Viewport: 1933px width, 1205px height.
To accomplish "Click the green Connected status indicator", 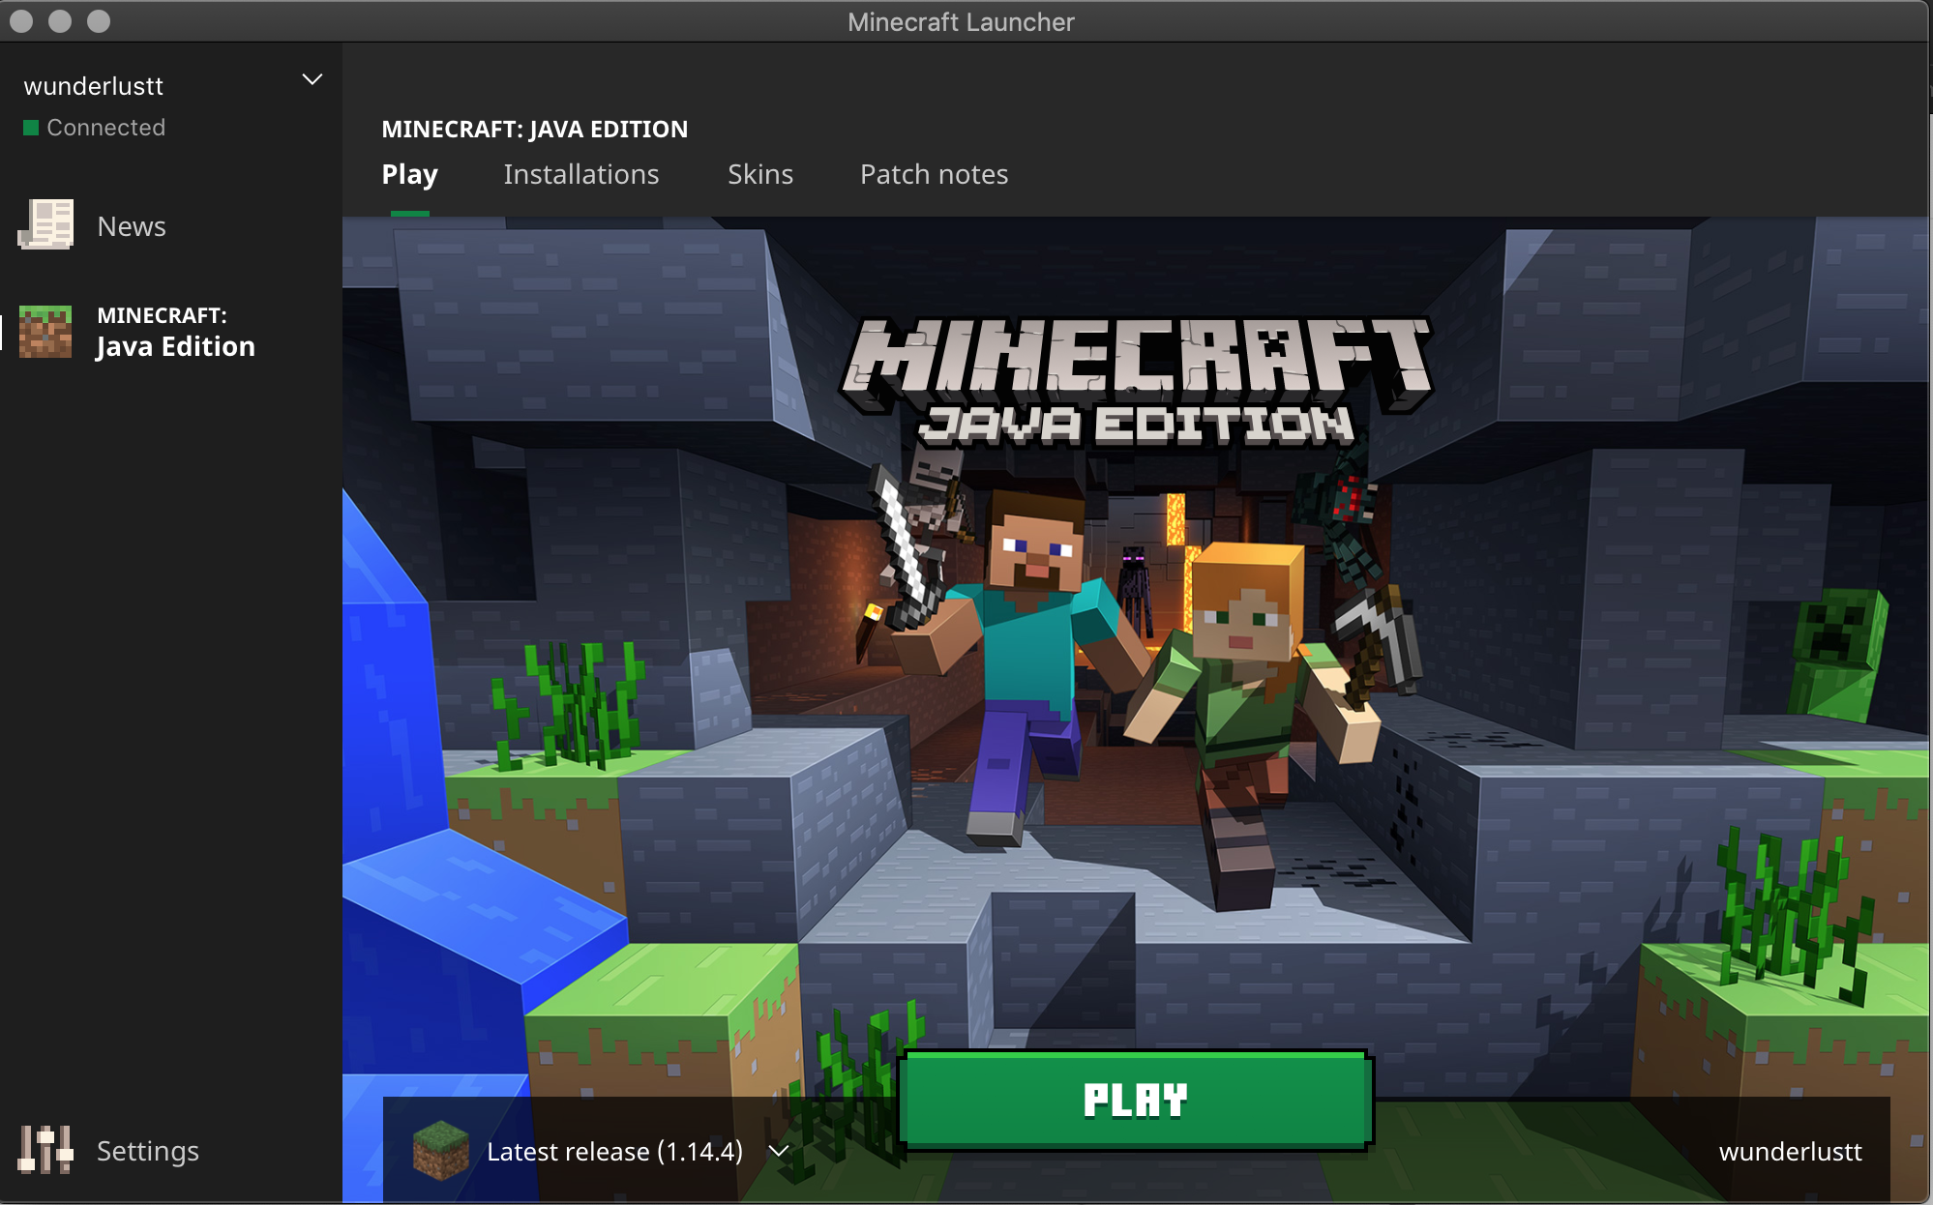I will click(31, 128).
